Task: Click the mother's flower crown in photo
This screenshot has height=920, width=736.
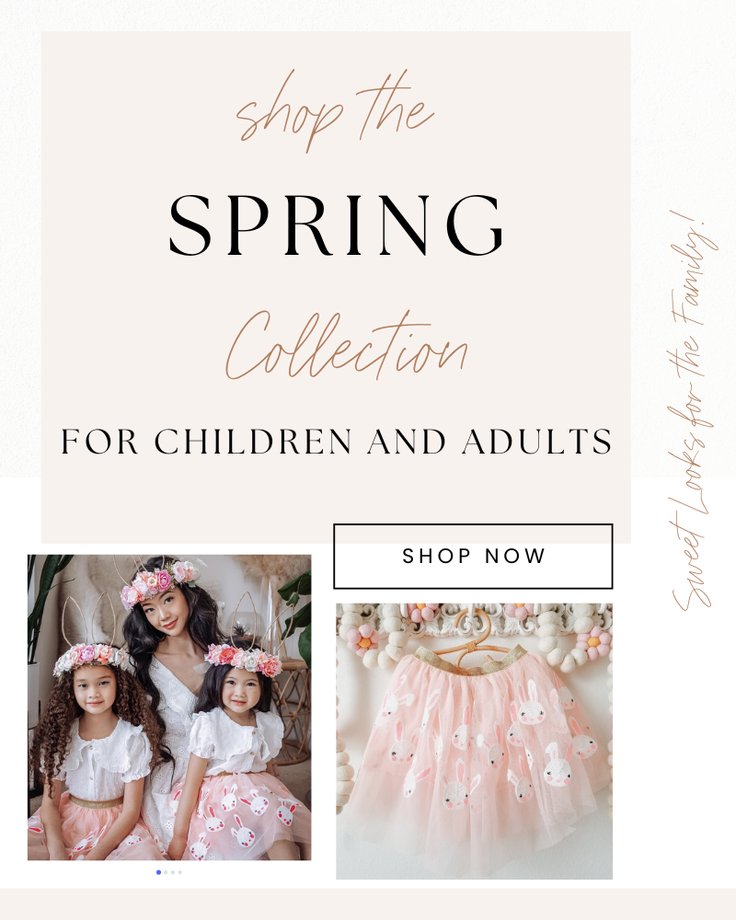Action: tap(158, 581)
